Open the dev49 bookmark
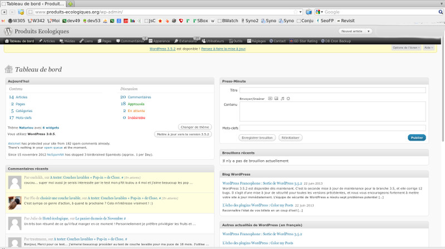 (x=71, y=21)
